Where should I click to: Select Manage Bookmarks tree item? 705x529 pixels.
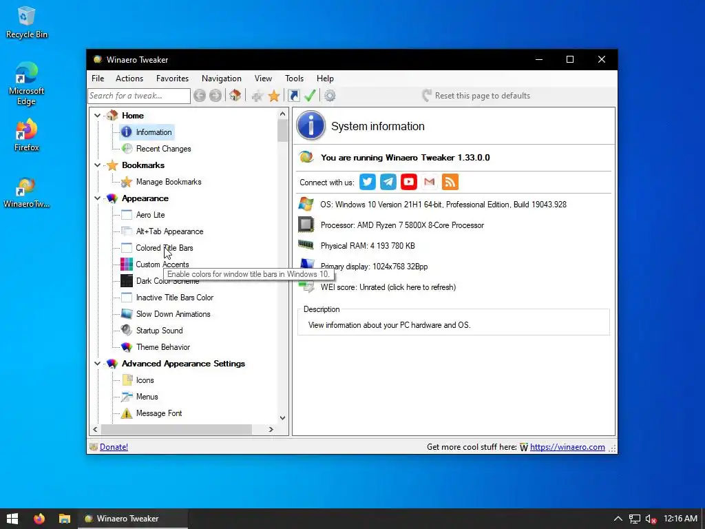[169, 182]
